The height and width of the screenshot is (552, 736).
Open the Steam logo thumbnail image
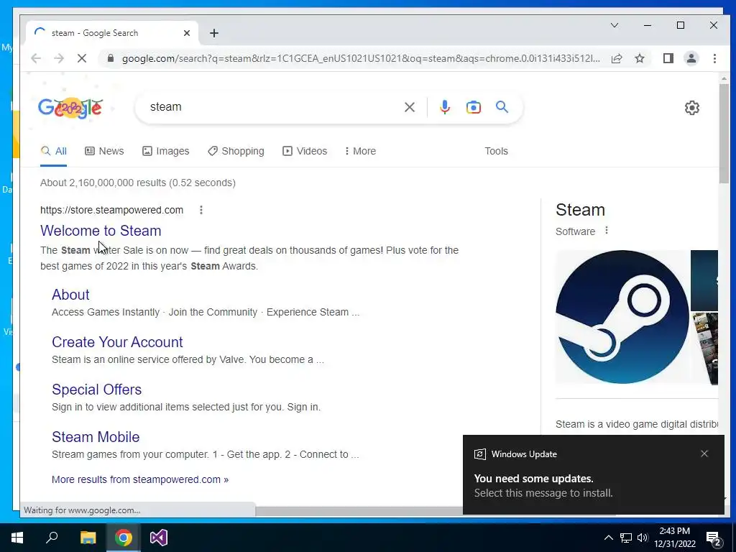[622, 317]
